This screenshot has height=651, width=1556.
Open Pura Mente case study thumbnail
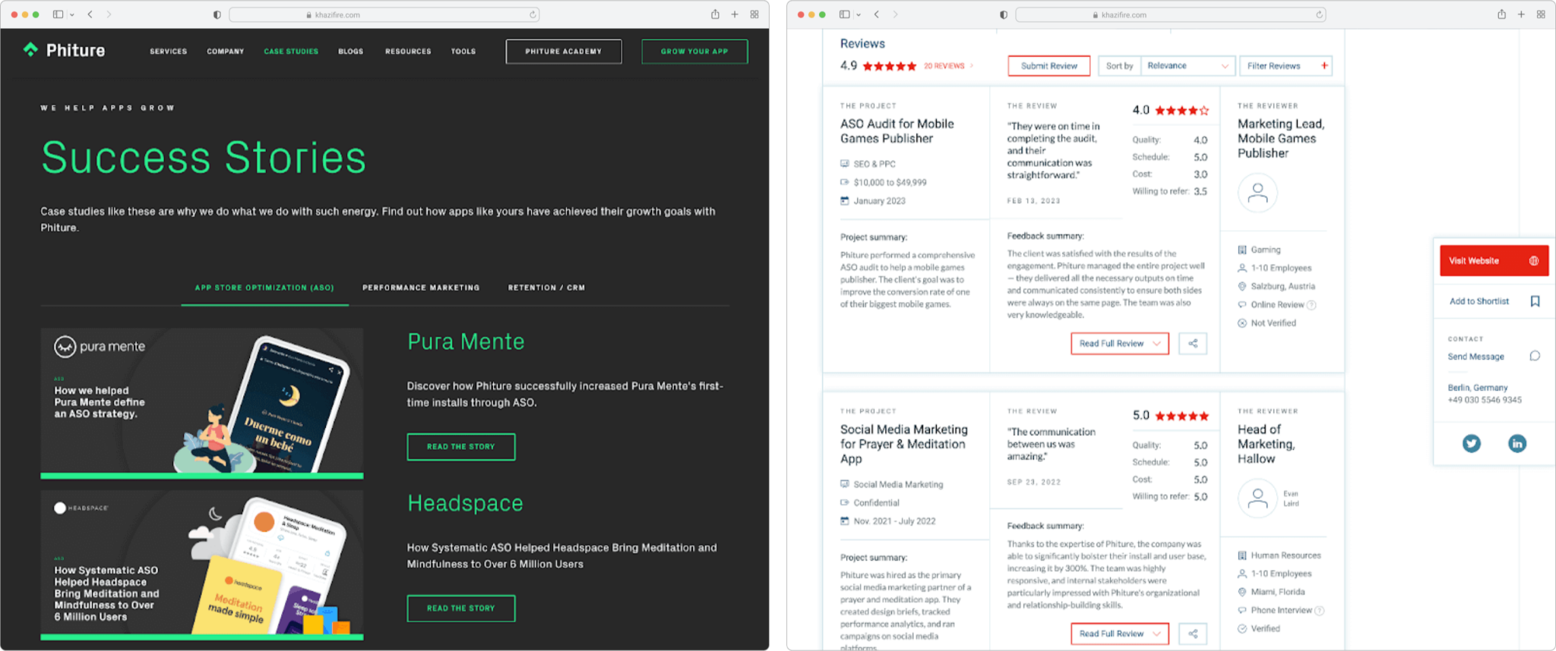point(202,403)
